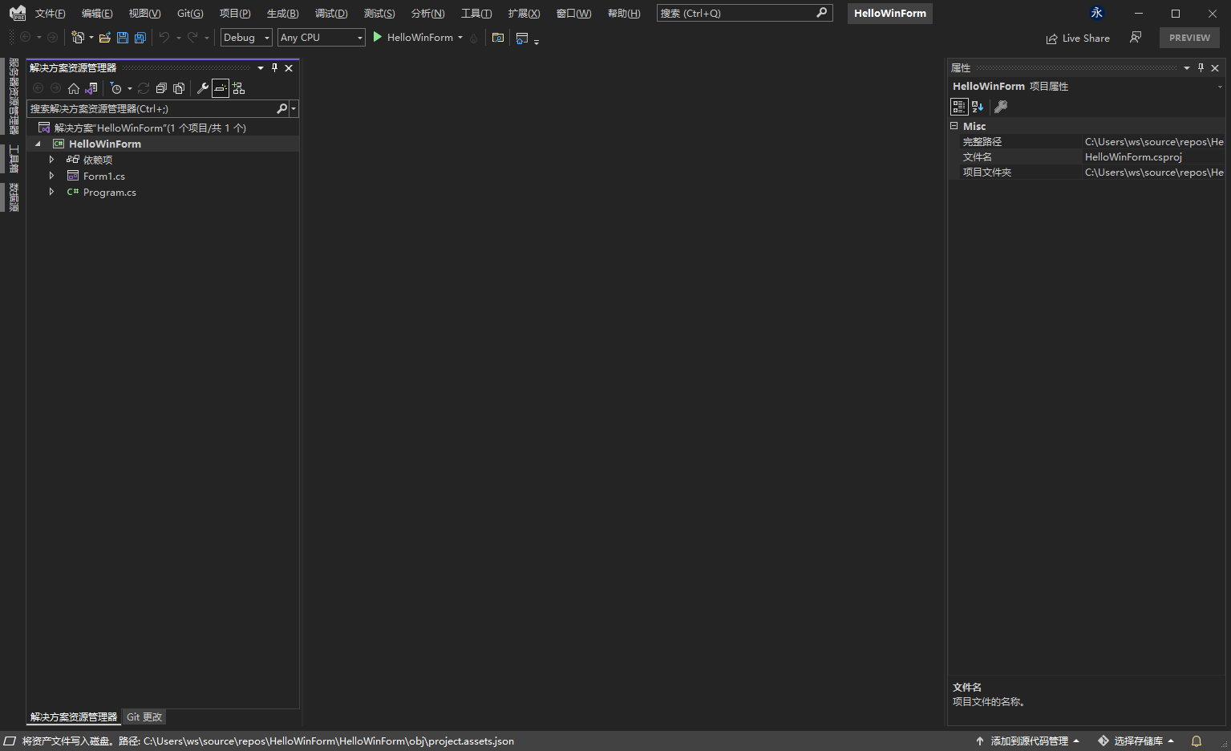Click the Redo arrow icon
This screenshot has width=1231, height=751.
[x=192, y=38]
